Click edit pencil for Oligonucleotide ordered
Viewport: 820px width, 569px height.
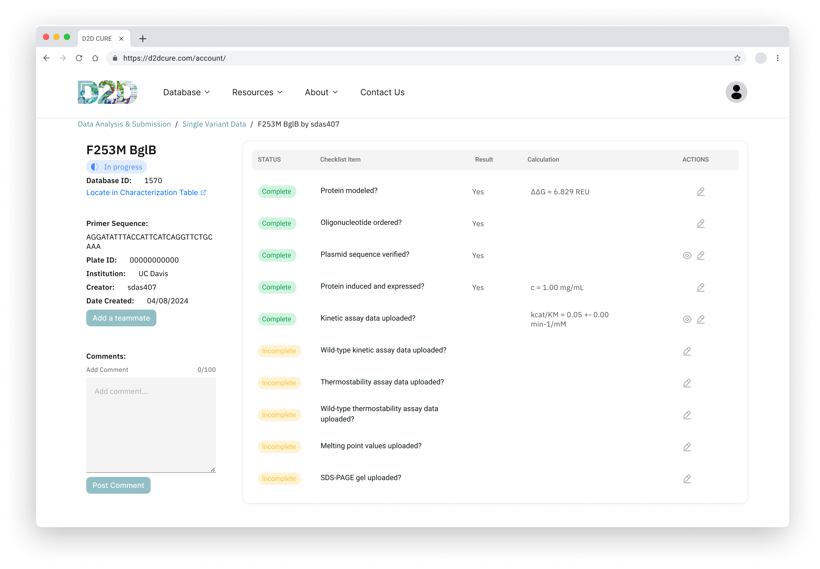(700, 224)
